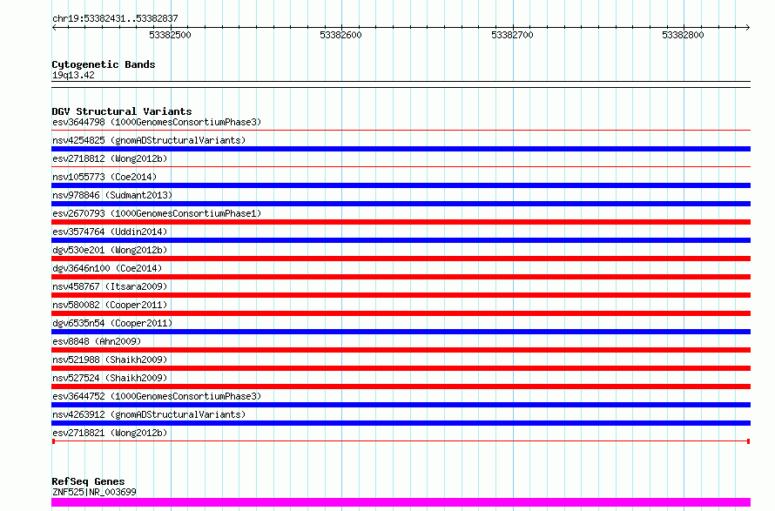Screen dimensions: 775x511
Task: Select the red bar under esv8848
Action: pyautogui.click(x=401, y=350)
